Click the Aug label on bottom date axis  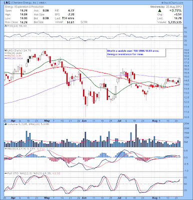click(154, 198)
